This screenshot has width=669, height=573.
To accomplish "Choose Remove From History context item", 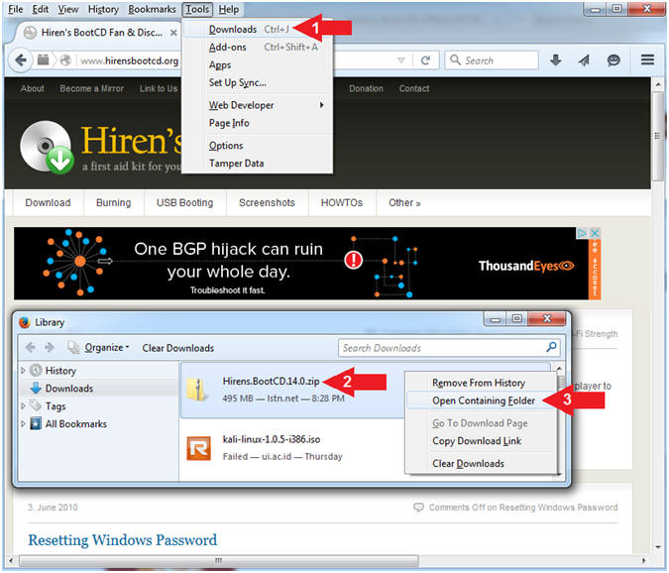I will click(x=482, y=383).
